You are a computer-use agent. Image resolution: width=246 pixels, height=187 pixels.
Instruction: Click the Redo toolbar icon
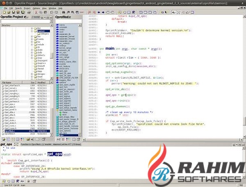point(56,12)
